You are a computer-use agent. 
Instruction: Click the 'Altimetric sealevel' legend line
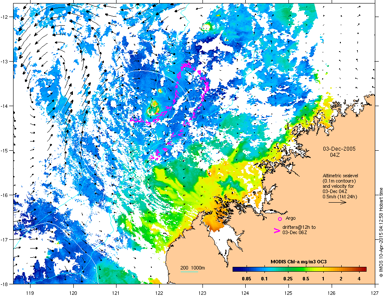click(340, 176)
